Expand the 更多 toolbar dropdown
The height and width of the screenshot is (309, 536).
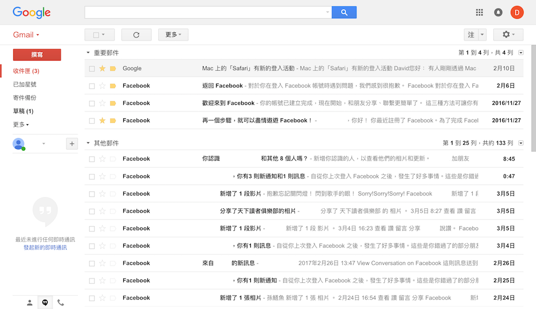pos(173,35)
